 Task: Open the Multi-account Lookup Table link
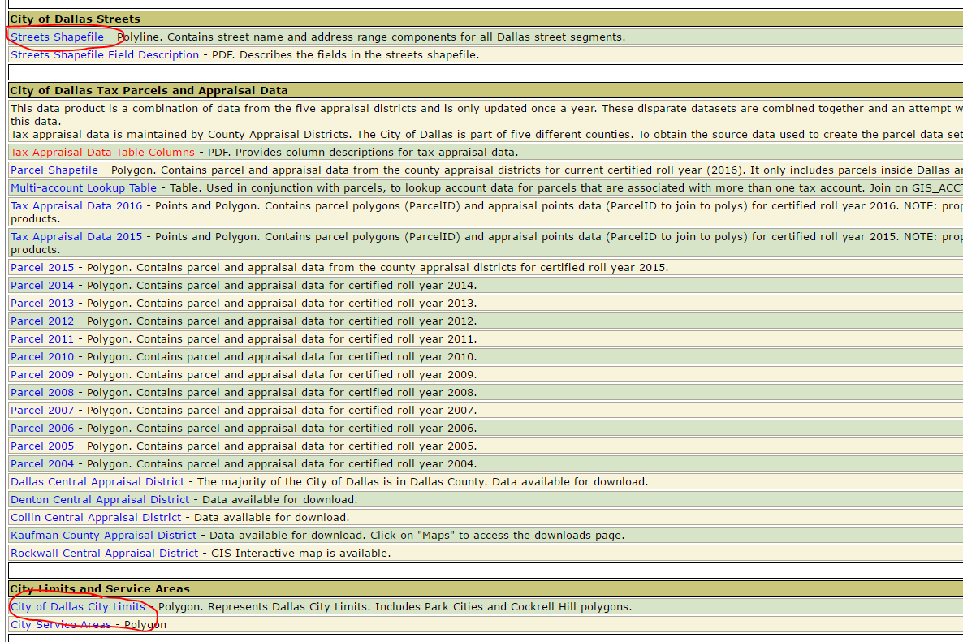[x=84, y=187]
